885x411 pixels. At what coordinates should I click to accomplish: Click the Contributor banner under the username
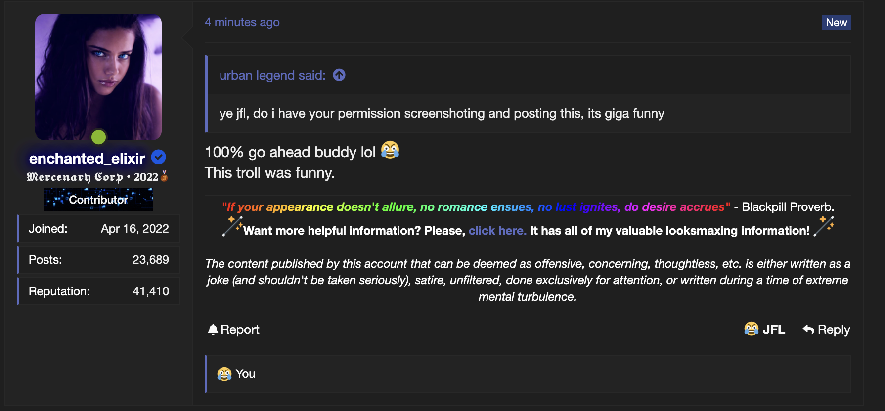[x=98, y=200]
